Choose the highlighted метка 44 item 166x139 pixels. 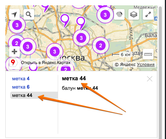point(34,95)
